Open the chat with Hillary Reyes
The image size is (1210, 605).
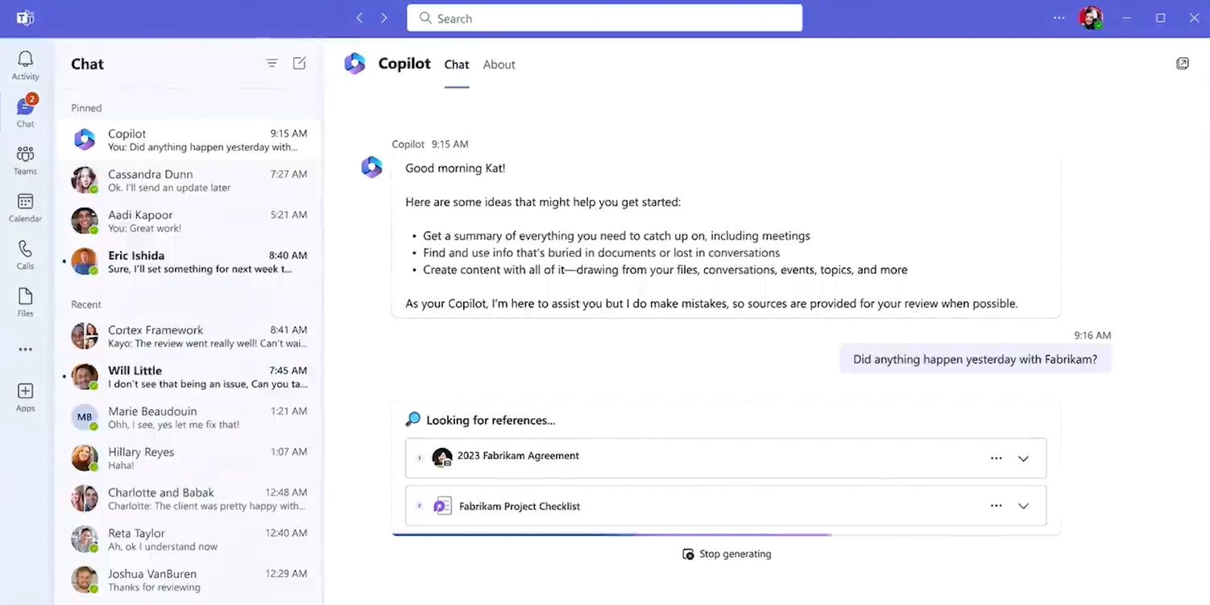(x=189, y=458)
